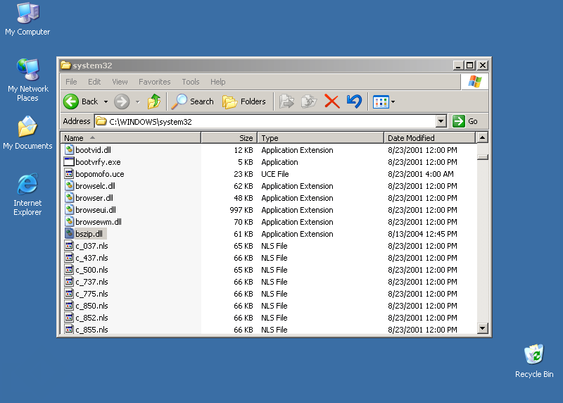Sort by the Type column header
This screenshot has height=403, width=563.
pyautogui.click(x=321, y=137)
